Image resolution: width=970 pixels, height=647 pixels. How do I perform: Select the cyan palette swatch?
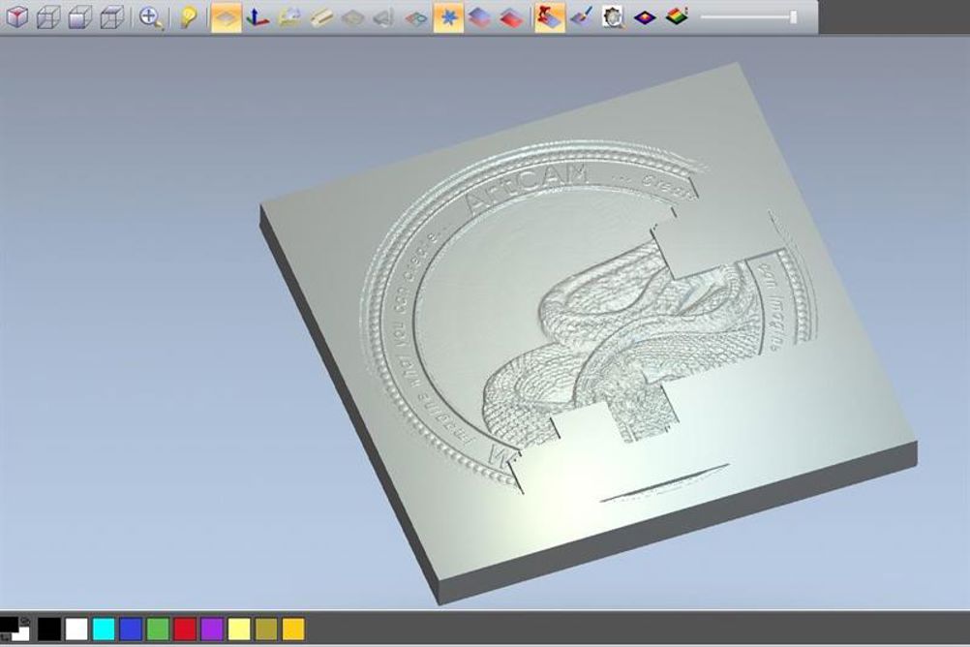(104, 629)
